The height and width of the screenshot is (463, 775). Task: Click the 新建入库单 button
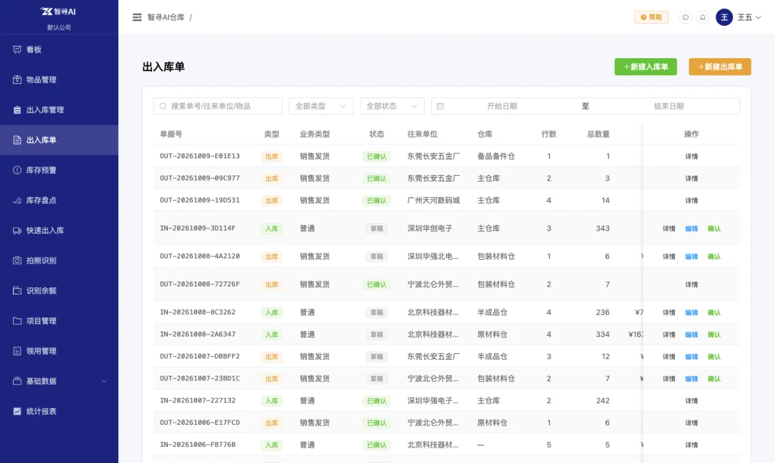point(646,67)
